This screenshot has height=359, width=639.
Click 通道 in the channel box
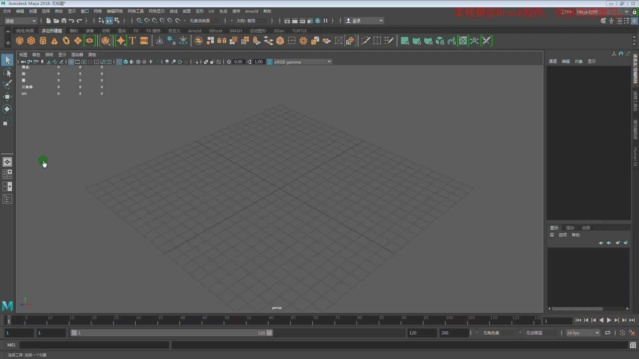click(x=553, y=61)
